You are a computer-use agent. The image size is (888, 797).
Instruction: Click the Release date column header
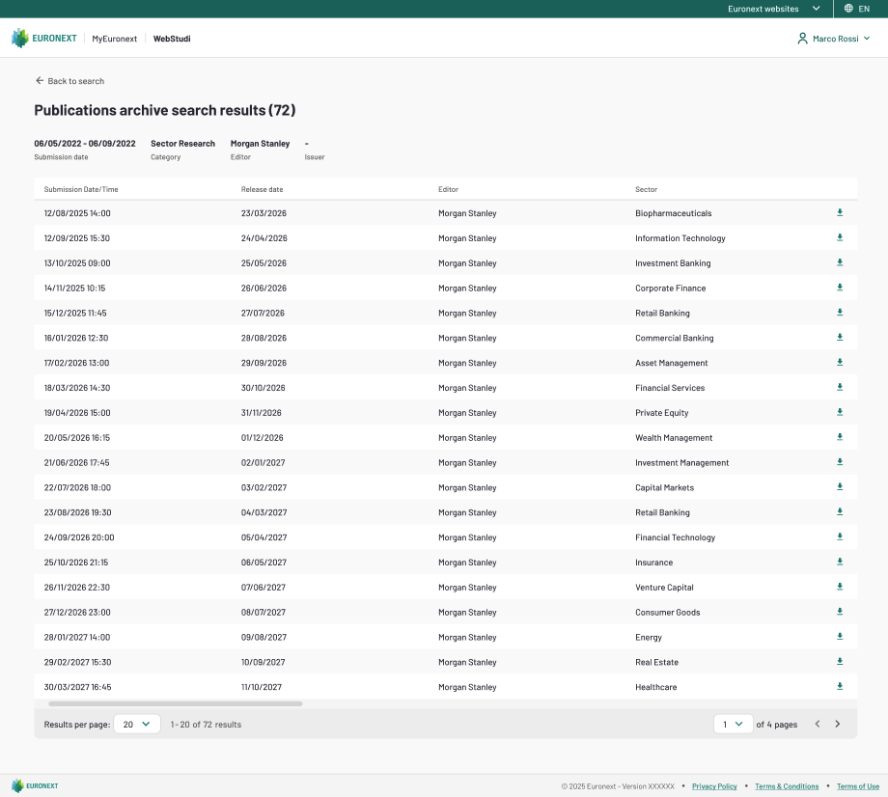(x=262, y=190)
